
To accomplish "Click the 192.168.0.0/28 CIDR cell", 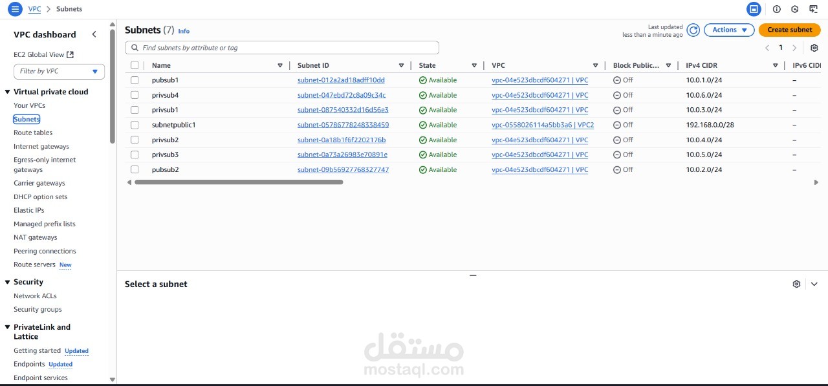I will 710,125.
